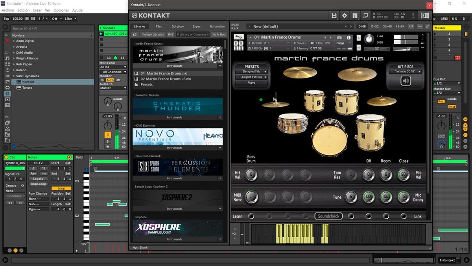
Task: Click the Ableton clip envelope music-note icon
Action: tap(15, 250)
